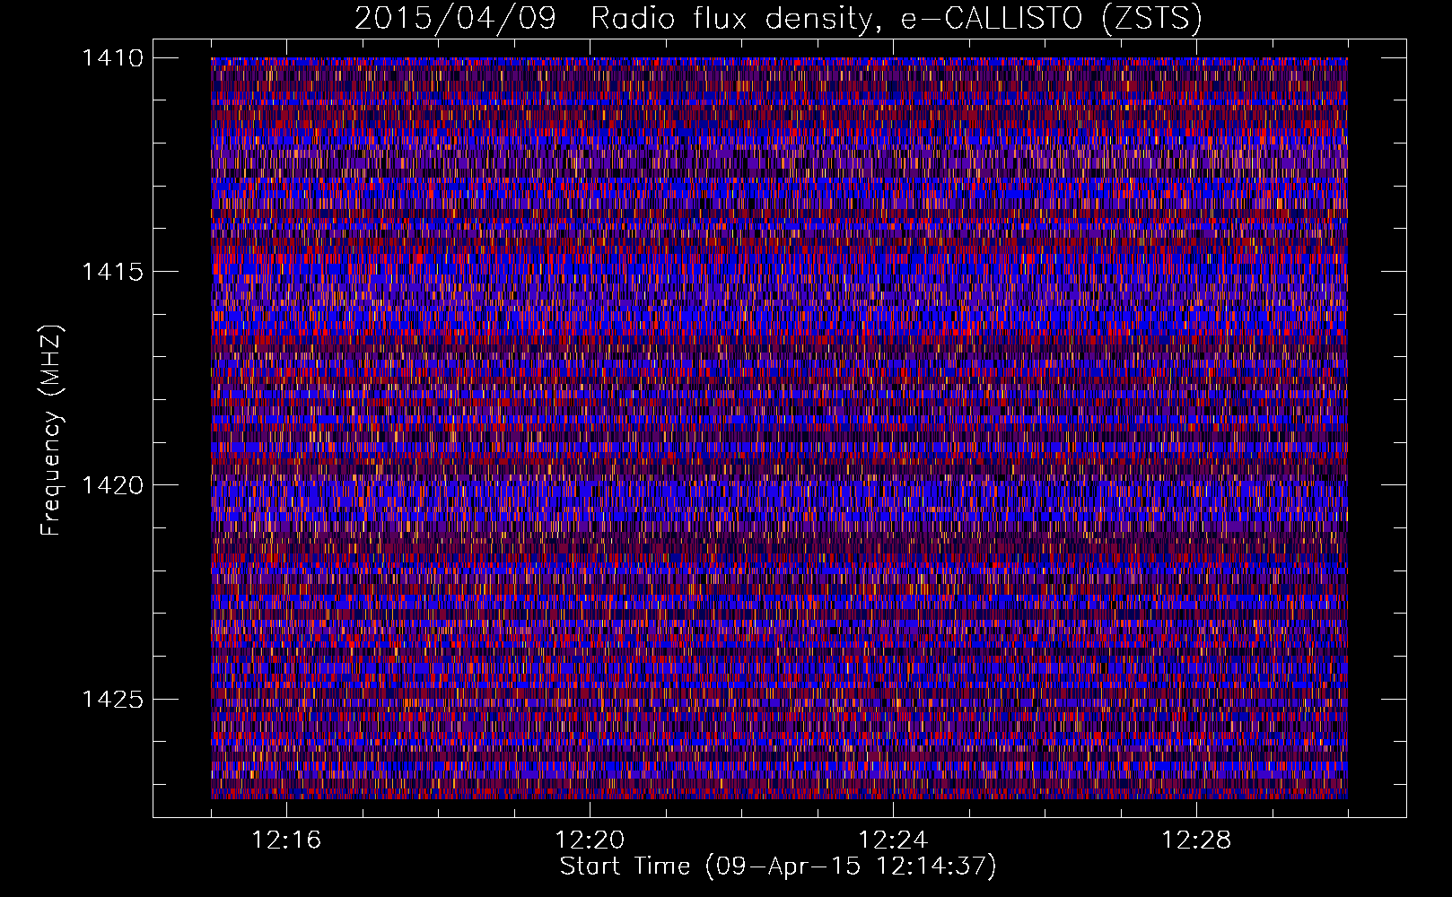The image size is (1452, 897).
Task: Click the 12:28 time tick label
Action: click(1196, 840)
